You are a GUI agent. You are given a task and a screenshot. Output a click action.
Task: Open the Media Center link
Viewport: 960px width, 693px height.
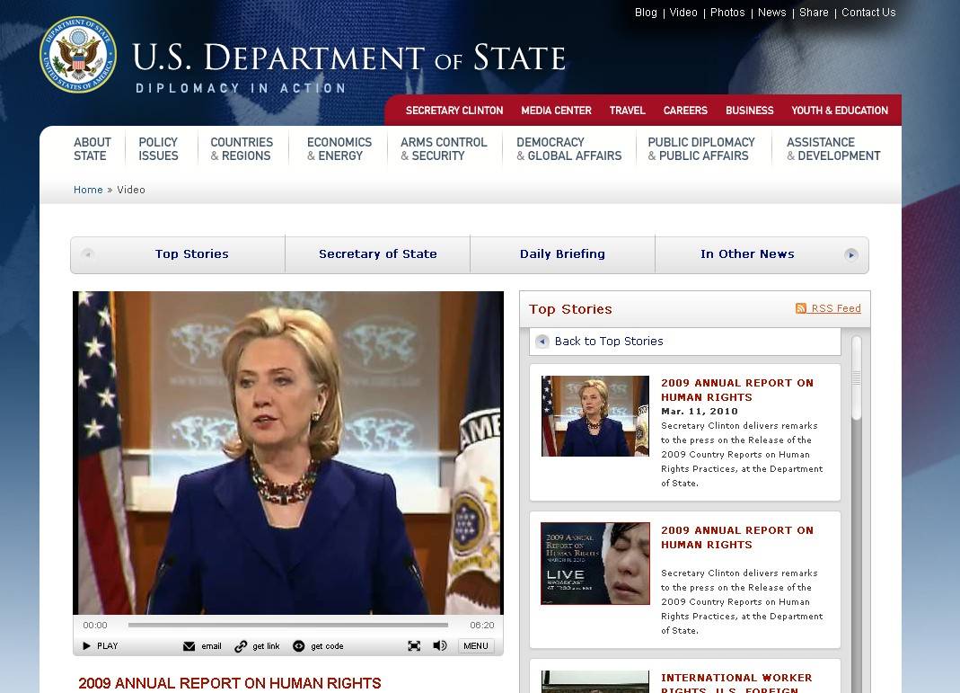tap(556, 111)
